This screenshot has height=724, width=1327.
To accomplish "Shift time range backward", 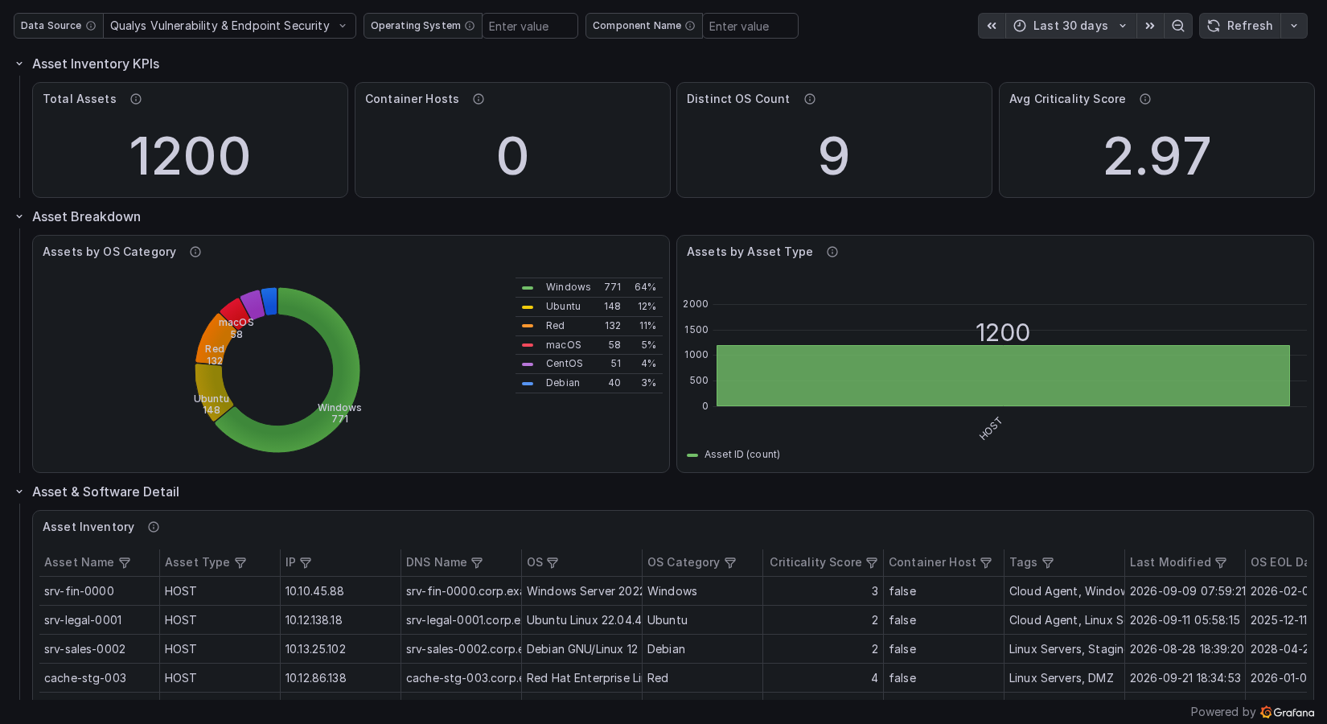I will point(992,26).
